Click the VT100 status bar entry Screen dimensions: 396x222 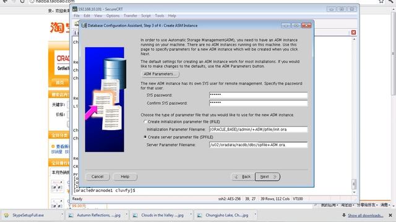click(298, 199)
